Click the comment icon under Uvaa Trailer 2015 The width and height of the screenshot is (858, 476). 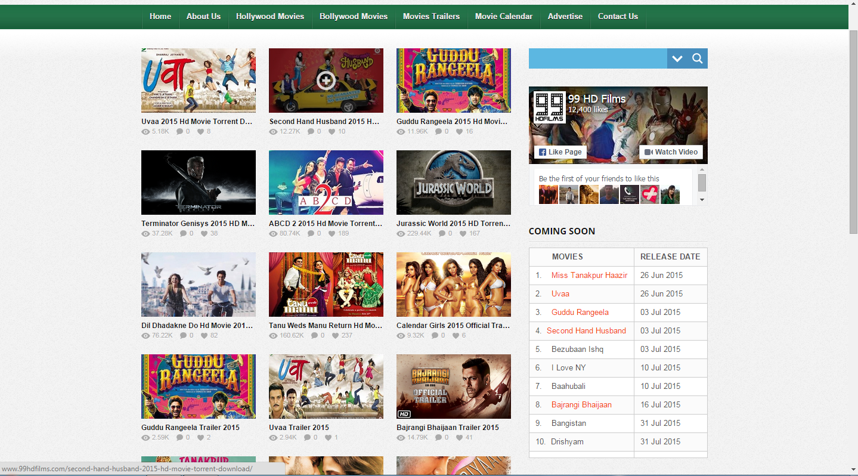pos(308,438)
